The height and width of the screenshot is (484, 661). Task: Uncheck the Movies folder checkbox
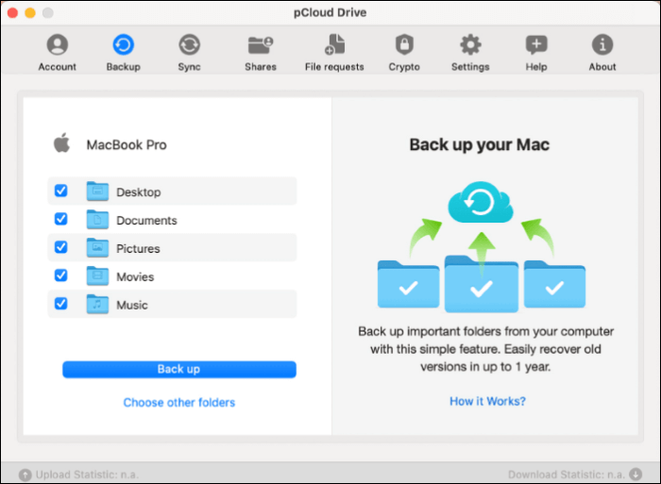(x=61, y=275)
